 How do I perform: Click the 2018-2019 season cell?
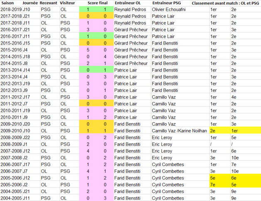(x=11, y=9)
